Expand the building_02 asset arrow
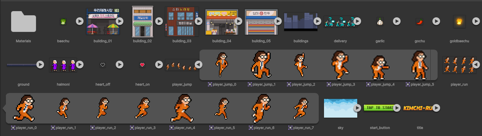This screenshot has width=482, height=136. click(x=159, y=22)
